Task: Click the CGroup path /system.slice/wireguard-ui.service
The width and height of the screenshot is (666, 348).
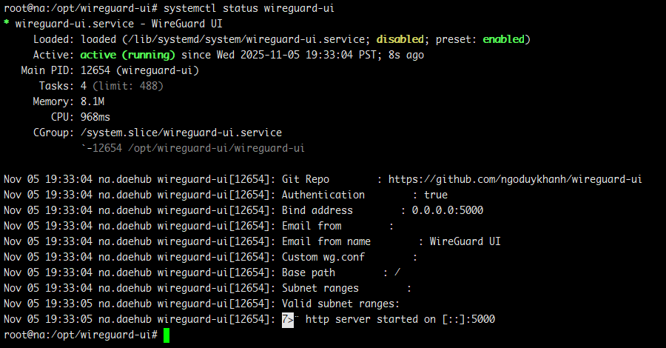Action: [x=181, y=133]
